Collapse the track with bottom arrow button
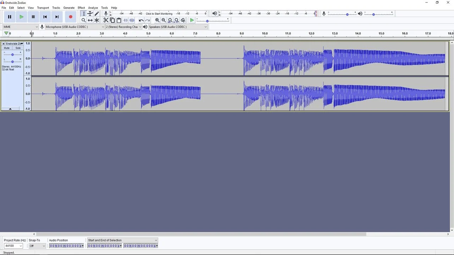454x255 pixels. coord(10,109)
